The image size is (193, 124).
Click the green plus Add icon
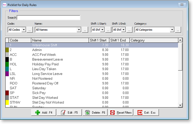37,112
